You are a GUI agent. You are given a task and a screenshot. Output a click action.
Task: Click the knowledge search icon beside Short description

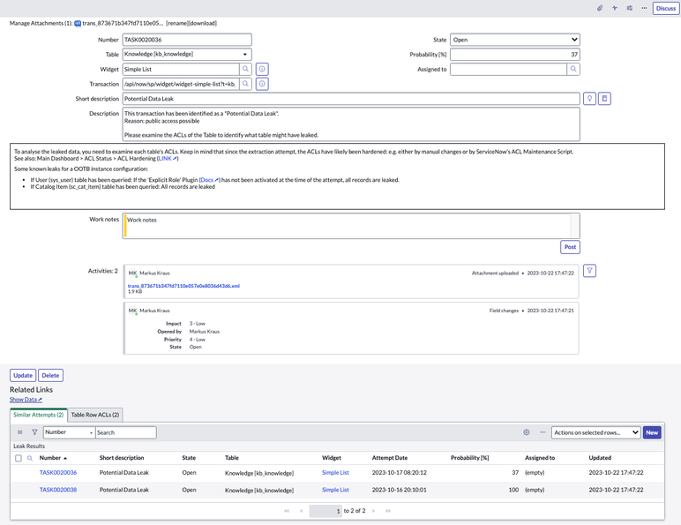(604, 99)
